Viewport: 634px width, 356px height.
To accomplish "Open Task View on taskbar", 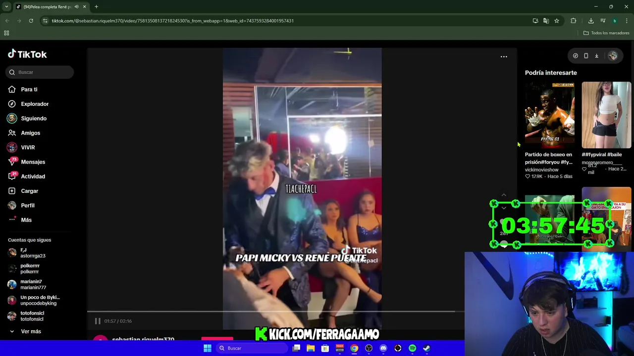I will (x=296, y=348).
